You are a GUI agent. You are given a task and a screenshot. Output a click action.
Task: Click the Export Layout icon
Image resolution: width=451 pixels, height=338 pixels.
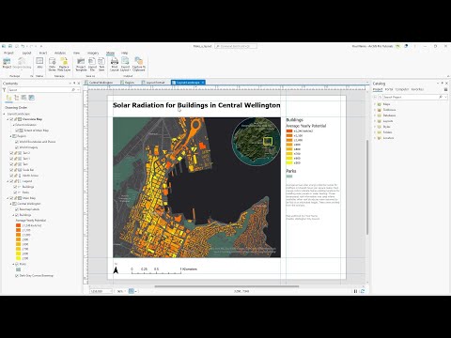coord(125,61)
